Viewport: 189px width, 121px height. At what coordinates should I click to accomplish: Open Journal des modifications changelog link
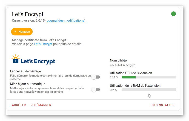coord(65,20)
